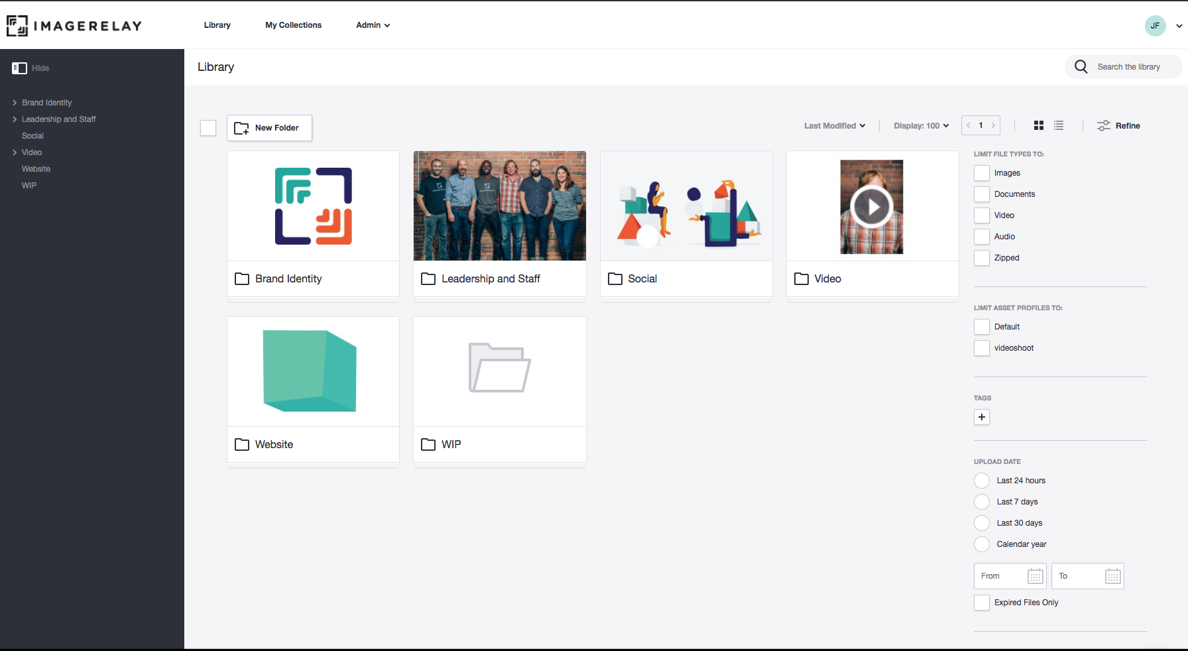Select Social in sidebar

point(32,136)
